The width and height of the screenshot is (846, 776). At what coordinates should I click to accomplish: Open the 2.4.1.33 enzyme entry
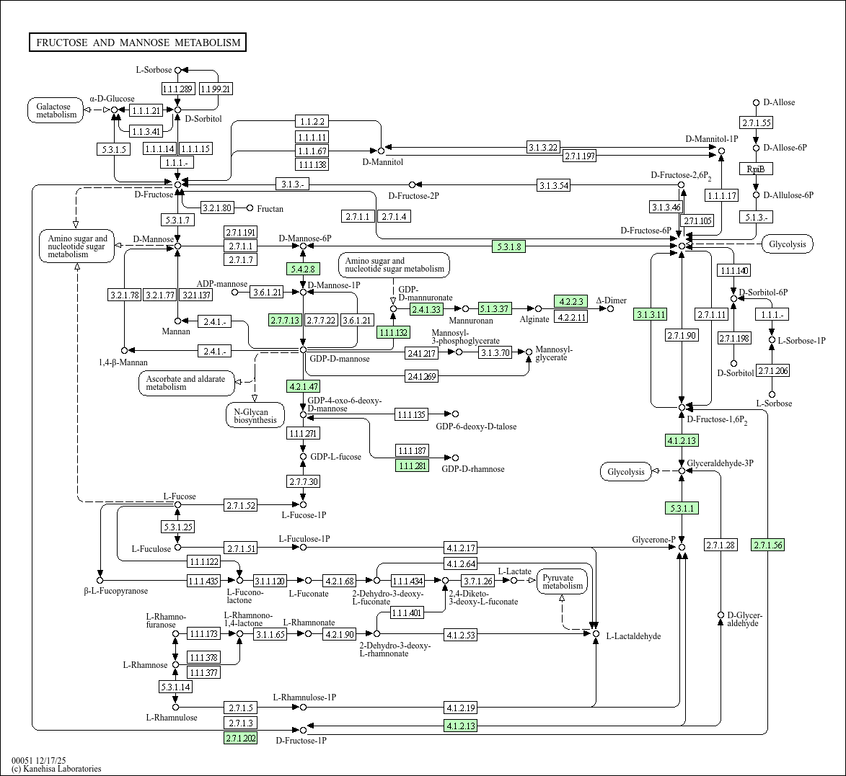(427, 308)
